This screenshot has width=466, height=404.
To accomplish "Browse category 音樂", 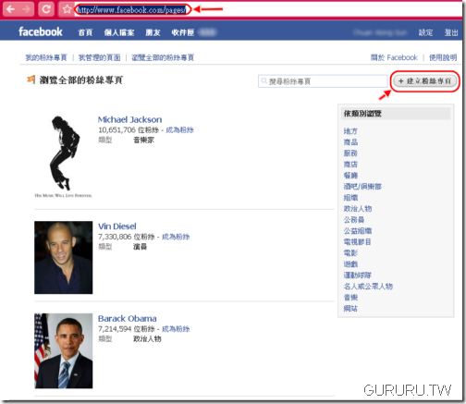I will coord(350,298).
